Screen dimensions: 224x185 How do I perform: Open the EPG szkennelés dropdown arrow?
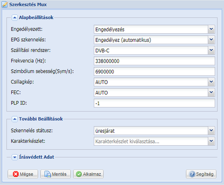pyautogui.click(x=211, y=40)
